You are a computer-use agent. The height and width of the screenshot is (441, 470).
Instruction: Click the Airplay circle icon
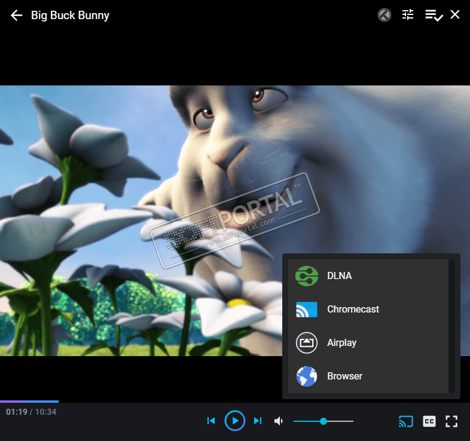click(x=307, y=343)
